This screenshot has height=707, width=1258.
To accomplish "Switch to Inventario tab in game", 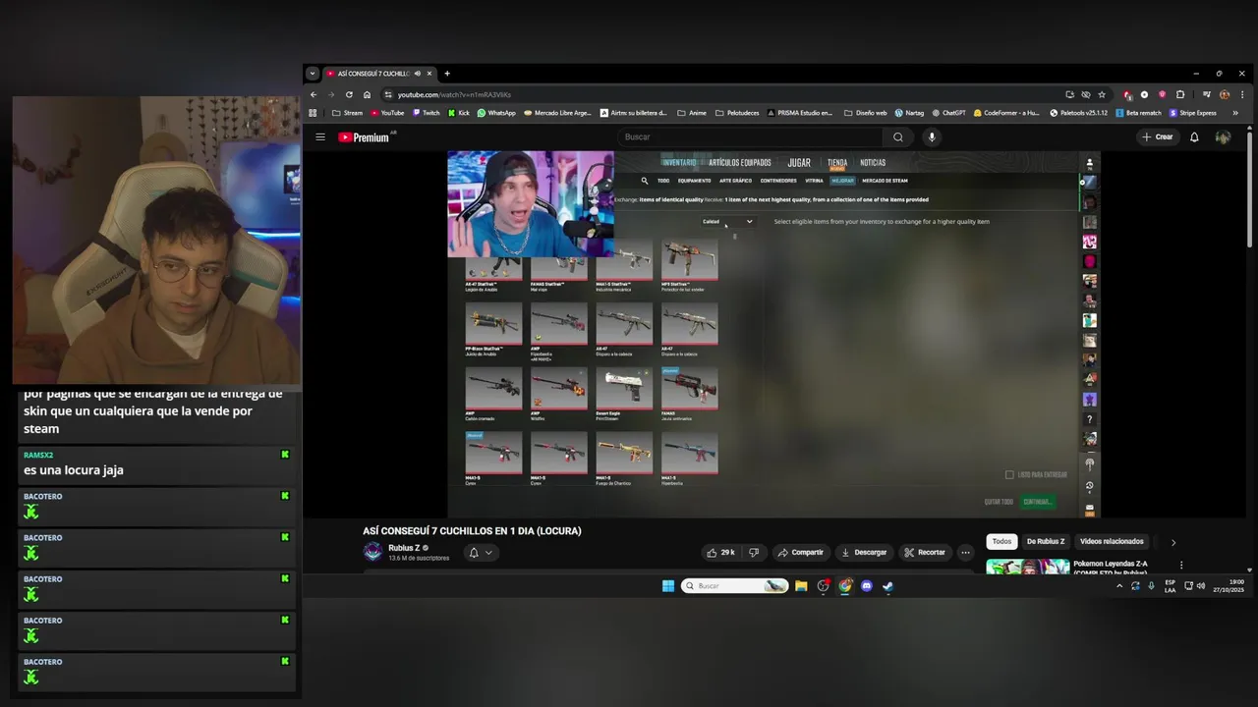I will 678,163.
